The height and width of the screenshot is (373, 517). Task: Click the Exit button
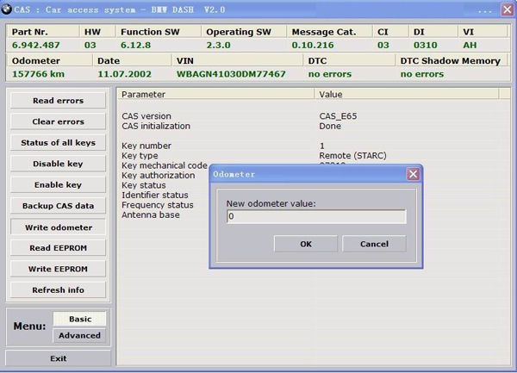coord(58,358)
